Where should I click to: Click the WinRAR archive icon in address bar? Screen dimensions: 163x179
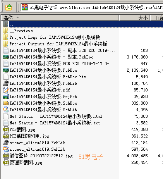coord(24,7)
